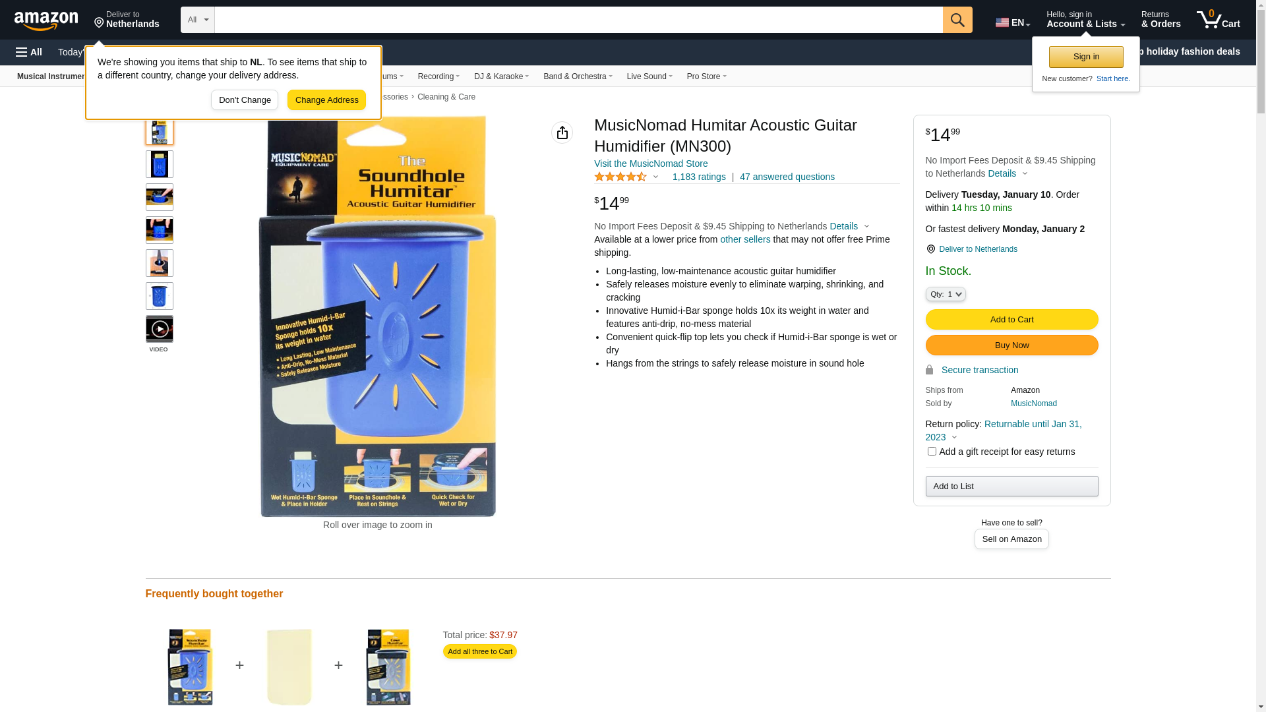
Task: Open the Recording menu
Action: pos(438,76)
